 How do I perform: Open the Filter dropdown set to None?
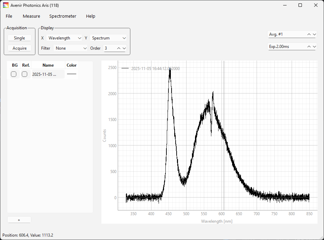[71, 48]
